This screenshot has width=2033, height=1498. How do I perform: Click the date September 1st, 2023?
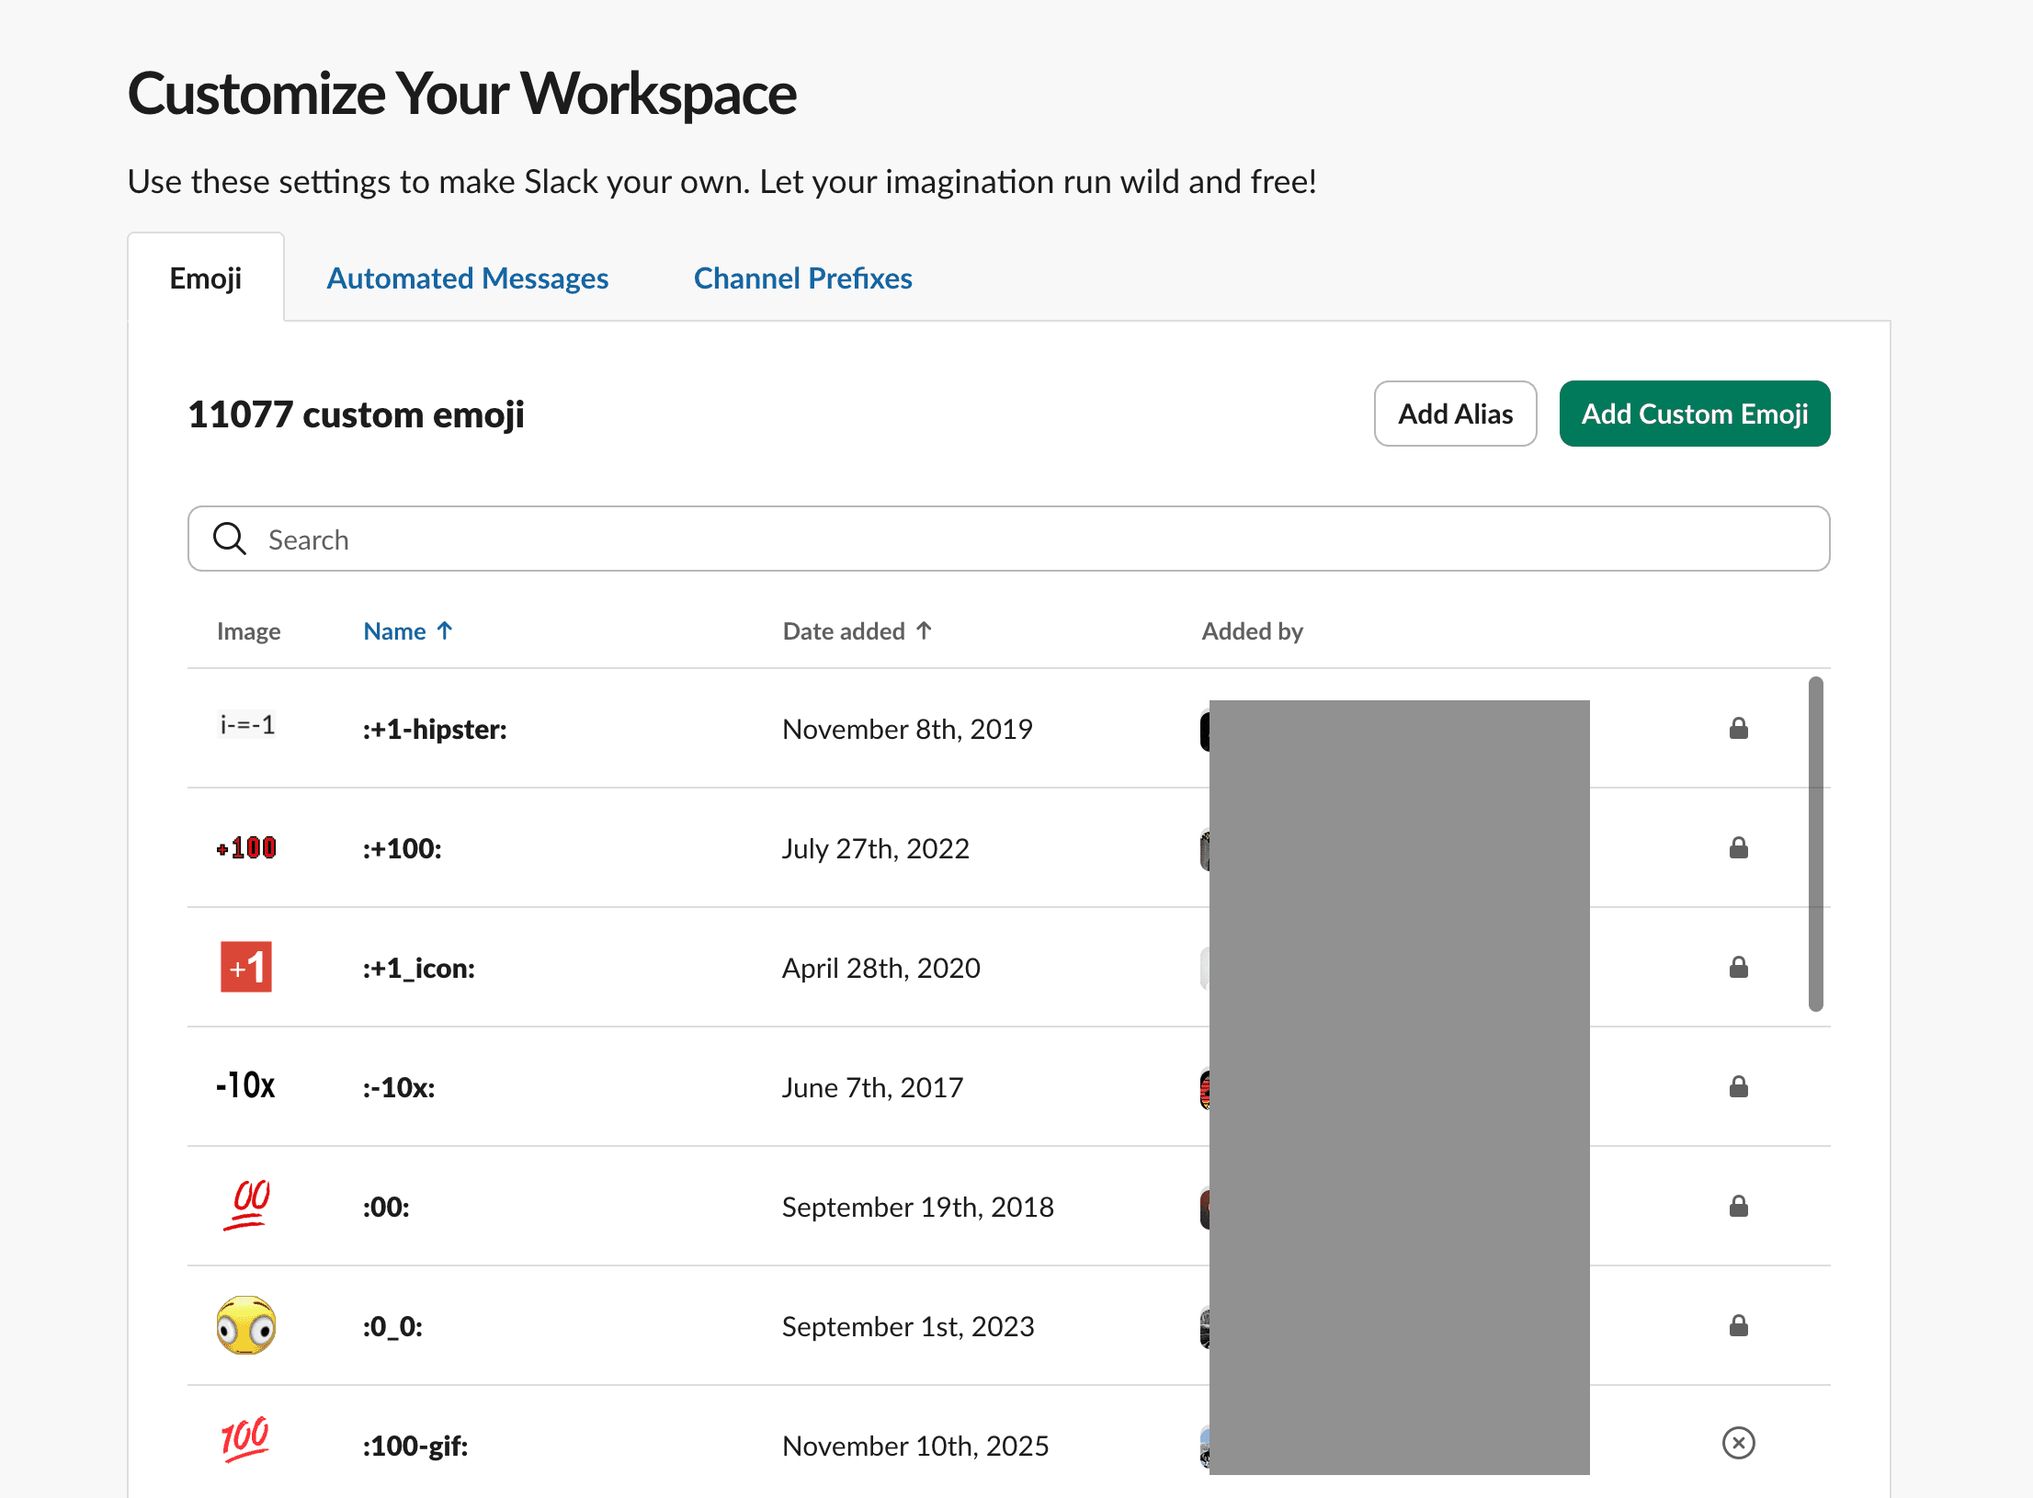908,1326
